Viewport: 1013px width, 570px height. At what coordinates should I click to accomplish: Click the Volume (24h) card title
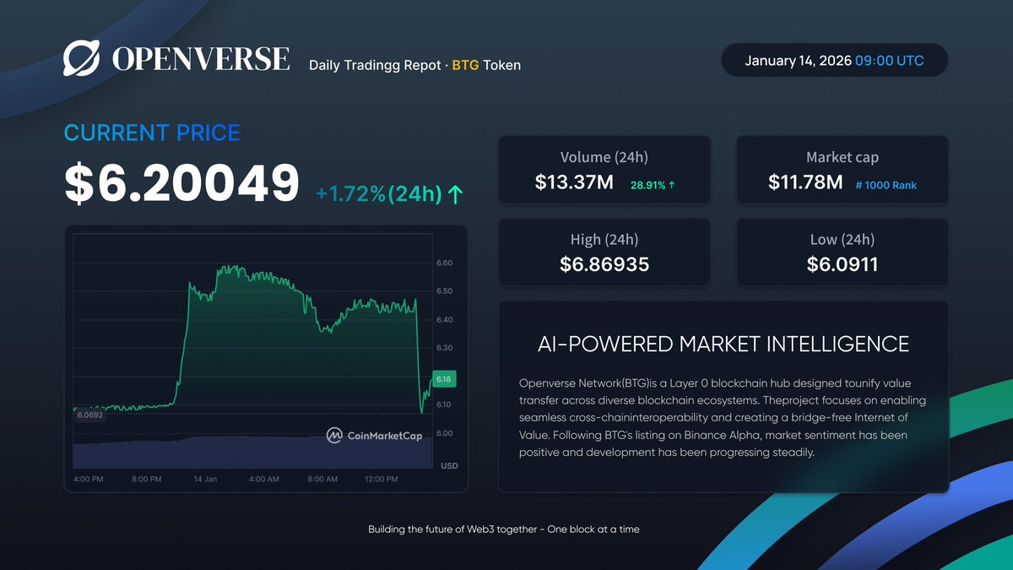(604, 157)
